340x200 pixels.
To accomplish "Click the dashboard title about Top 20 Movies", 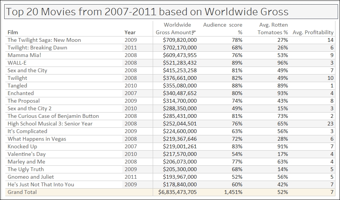I will coord(147,12).
